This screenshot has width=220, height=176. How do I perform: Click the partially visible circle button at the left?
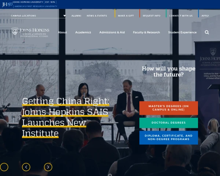coord(4,167)
